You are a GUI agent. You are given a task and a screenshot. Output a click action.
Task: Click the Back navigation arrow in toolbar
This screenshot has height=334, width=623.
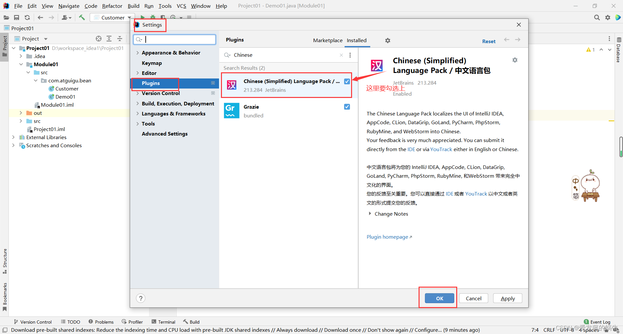click(40, 18)
